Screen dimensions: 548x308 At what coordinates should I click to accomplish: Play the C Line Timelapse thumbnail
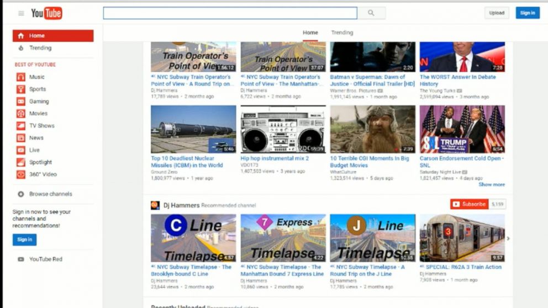pyautogui.click(x=193, y=238)
